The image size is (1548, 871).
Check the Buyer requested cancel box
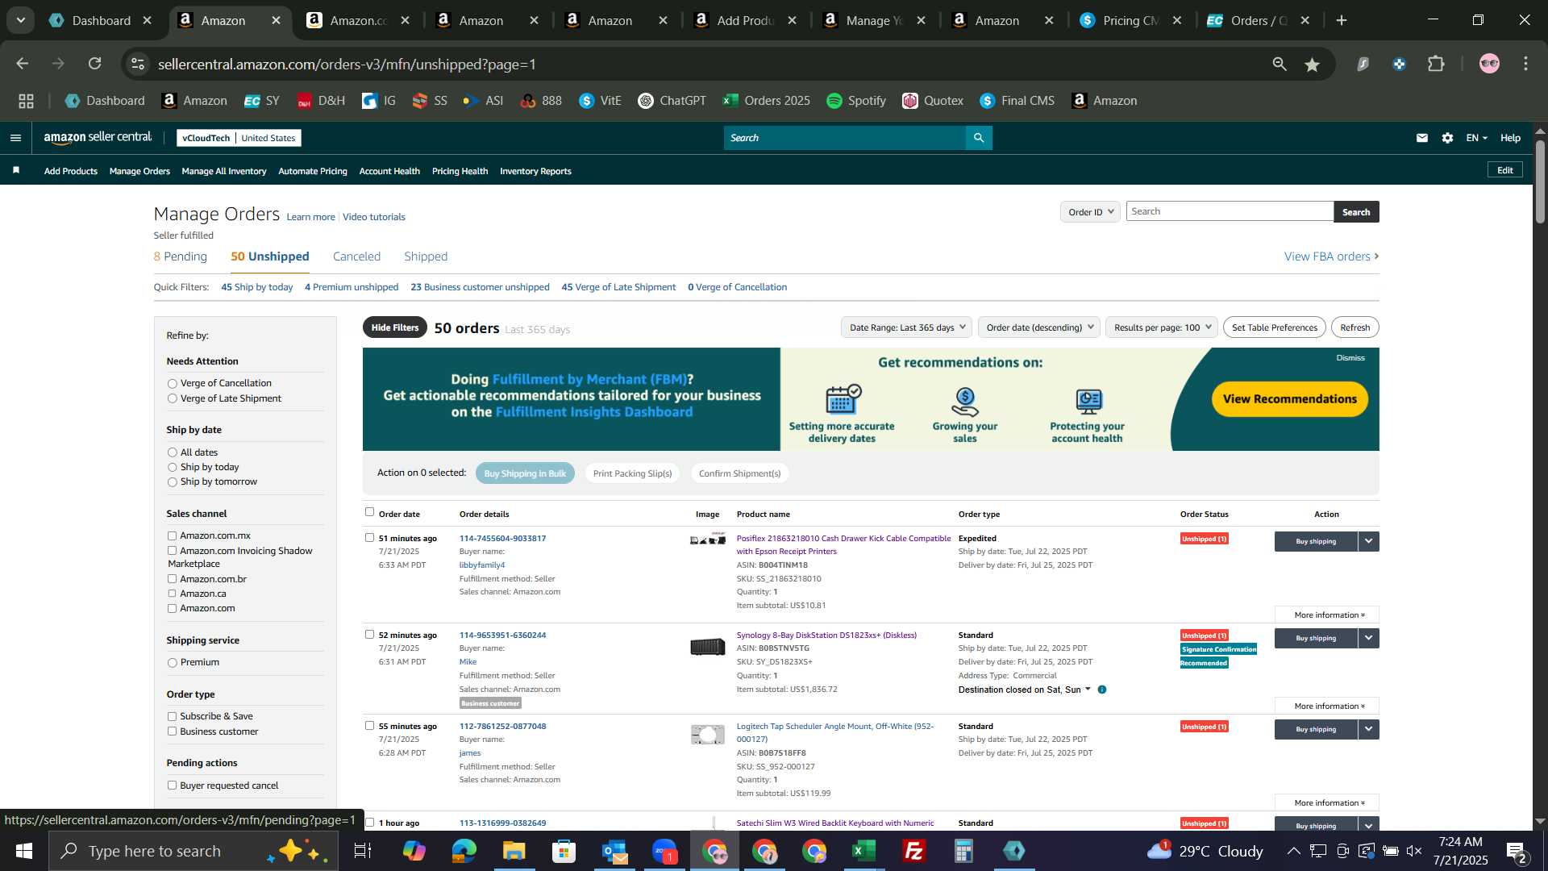point(172,786)
